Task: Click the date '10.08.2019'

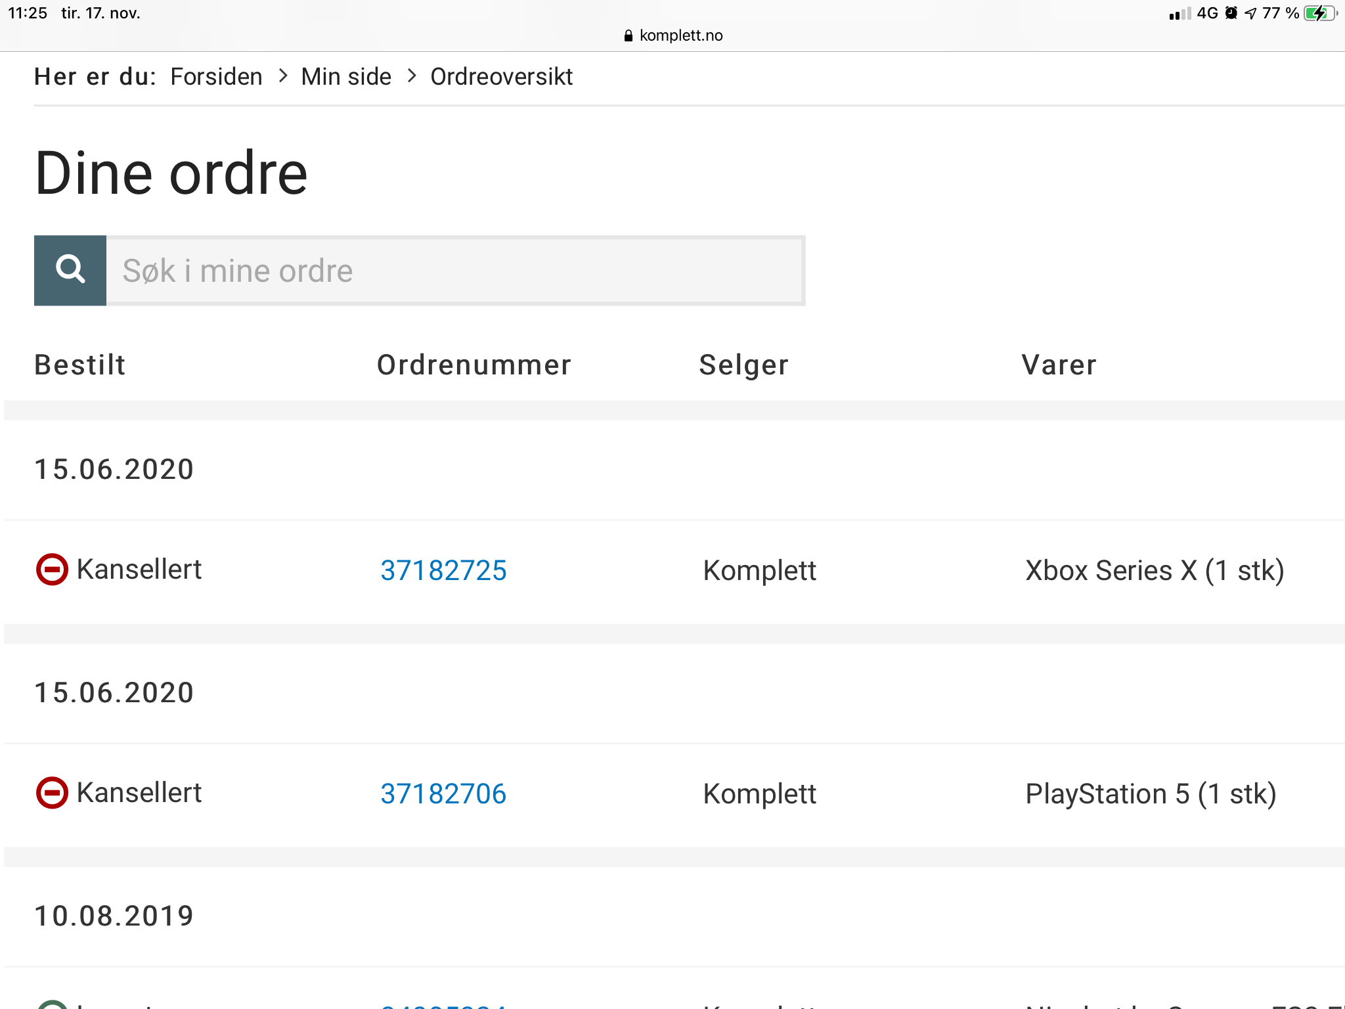Action: pyautogui.click(x=114, y=916)
